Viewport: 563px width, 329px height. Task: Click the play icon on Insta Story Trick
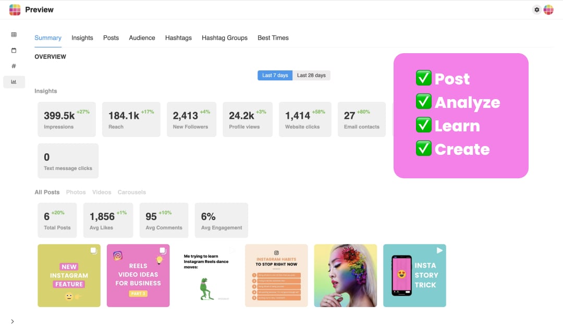(x=439, y=251)
